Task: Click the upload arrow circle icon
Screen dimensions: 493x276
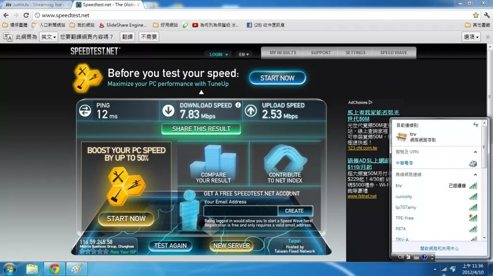Action: click(251, 110)
